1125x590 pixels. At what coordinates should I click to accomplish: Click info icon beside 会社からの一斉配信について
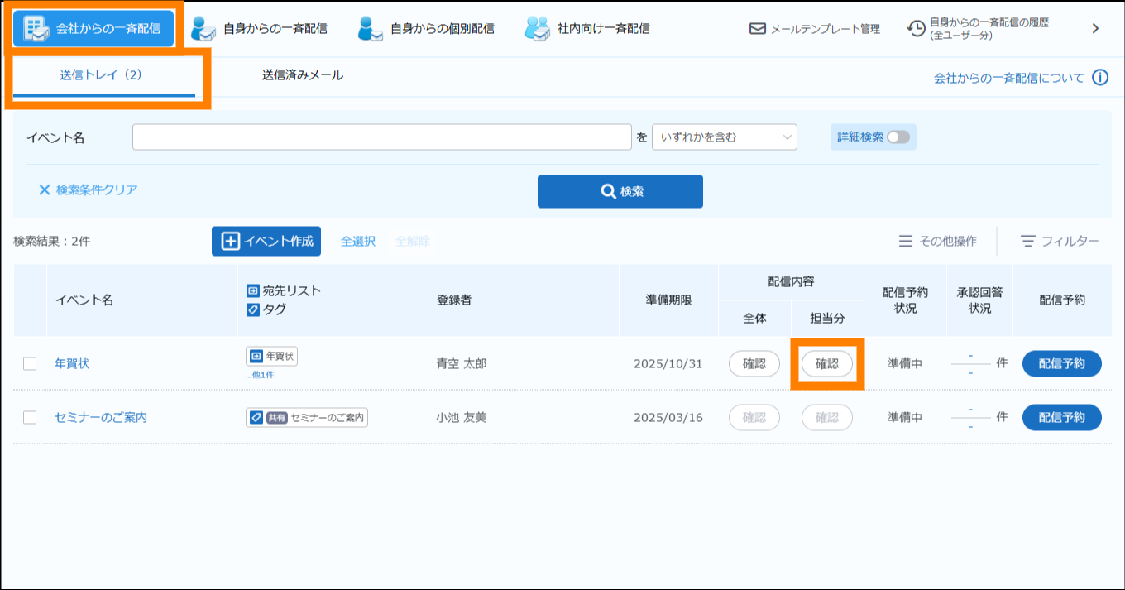(x=1099, y=78)
